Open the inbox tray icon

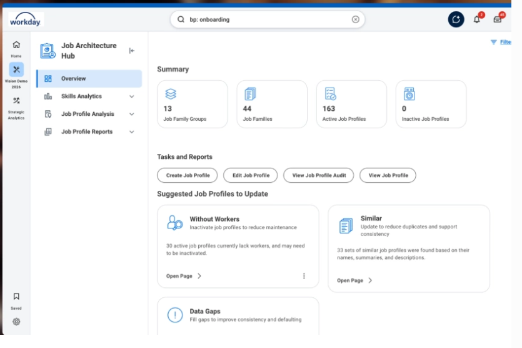tap(498, 19)
